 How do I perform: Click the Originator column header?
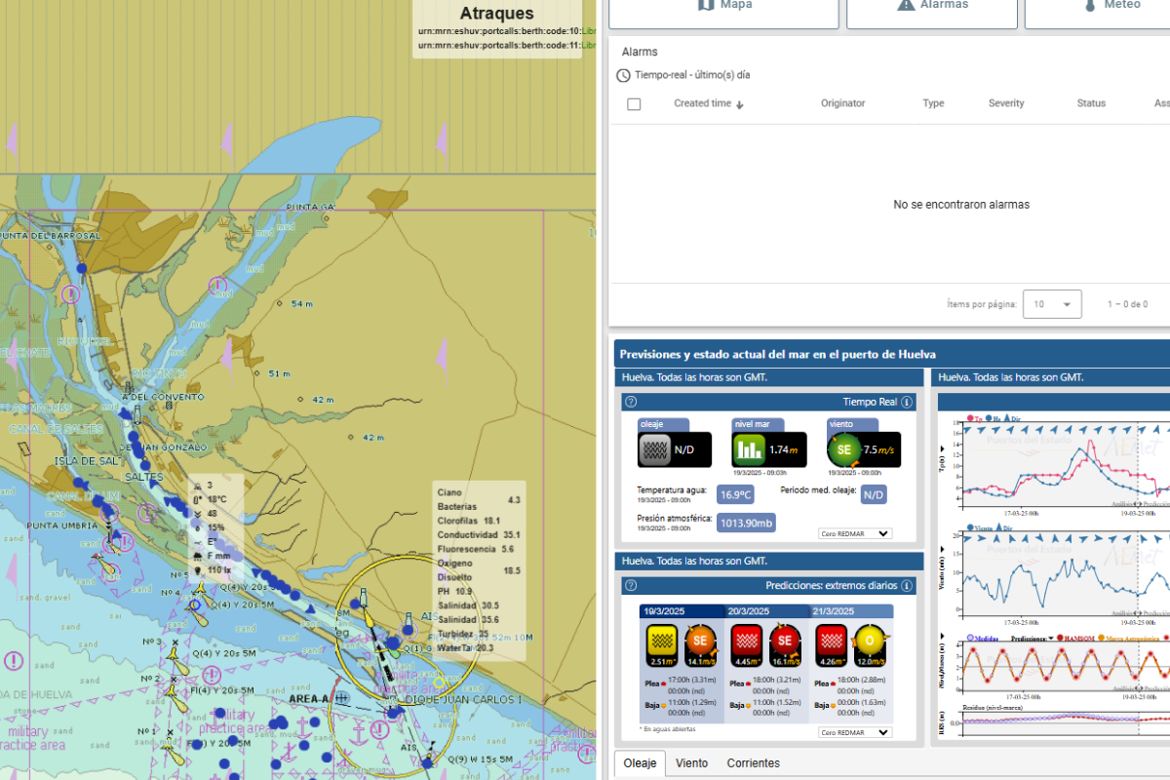pyautogui.click(x=842, y=103)
